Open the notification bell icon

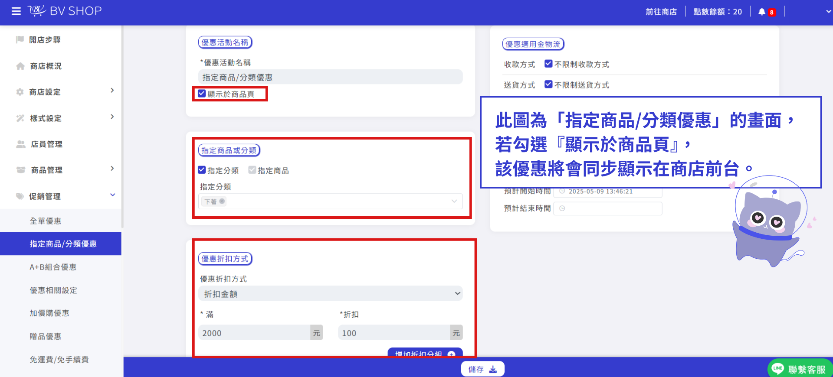762,12
